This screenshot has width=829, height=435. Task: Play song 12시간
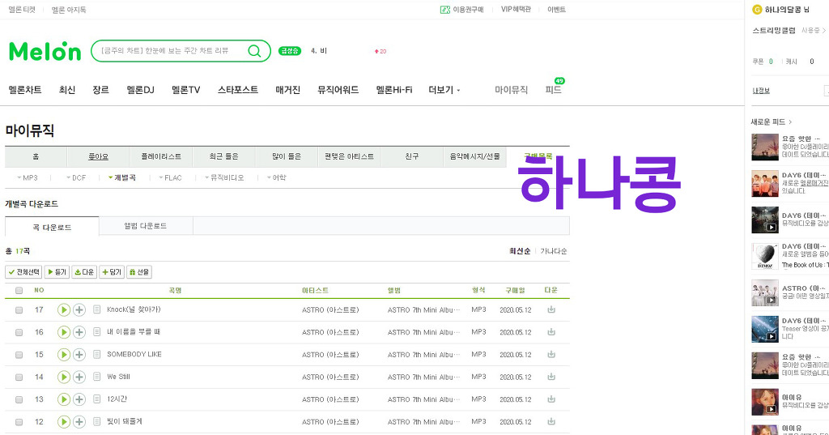click(x=63, y=399)
